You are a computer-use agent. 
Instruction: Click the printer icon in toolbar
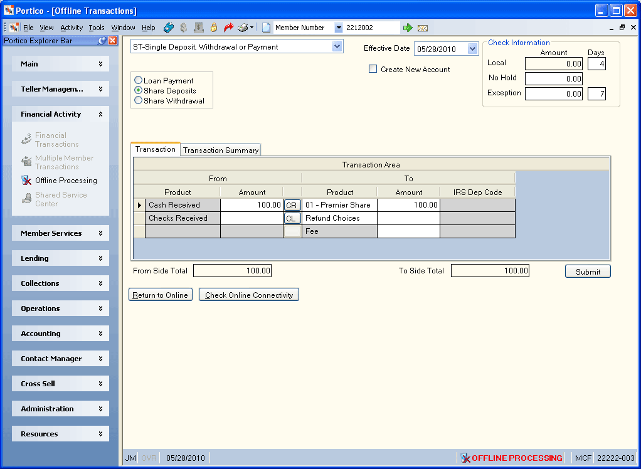pos(243,28)
